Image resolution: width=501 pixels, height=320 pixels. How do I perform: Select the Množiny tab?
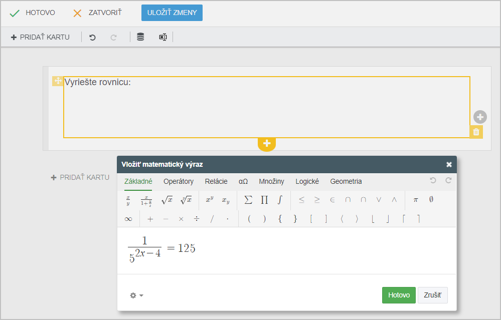point(271,181)
